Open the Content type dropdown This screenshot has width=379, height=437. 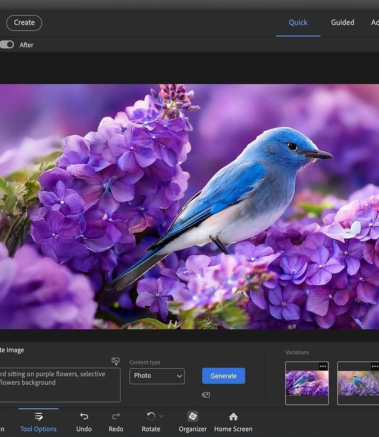coord(157,376)
